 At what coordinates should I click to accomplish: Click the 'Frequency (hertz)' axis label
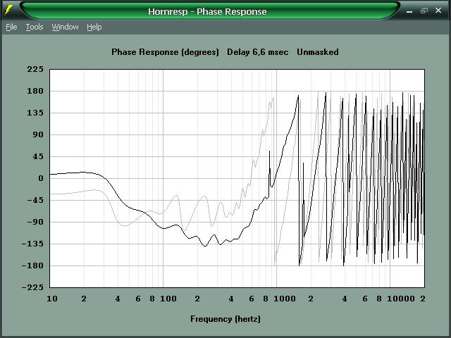225,319
